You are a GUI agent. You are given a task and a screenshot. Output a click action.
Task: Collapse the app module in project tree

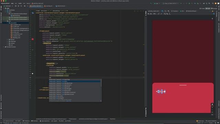(x=4, y=8)
